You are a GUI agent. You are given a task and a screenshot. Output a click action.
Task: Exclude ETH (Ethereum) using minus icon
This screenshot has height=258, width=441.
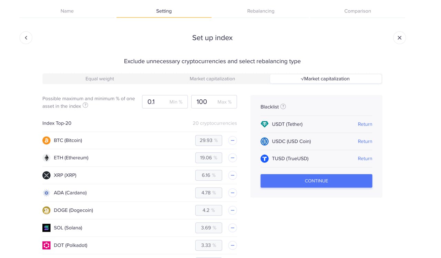(233, 158)
